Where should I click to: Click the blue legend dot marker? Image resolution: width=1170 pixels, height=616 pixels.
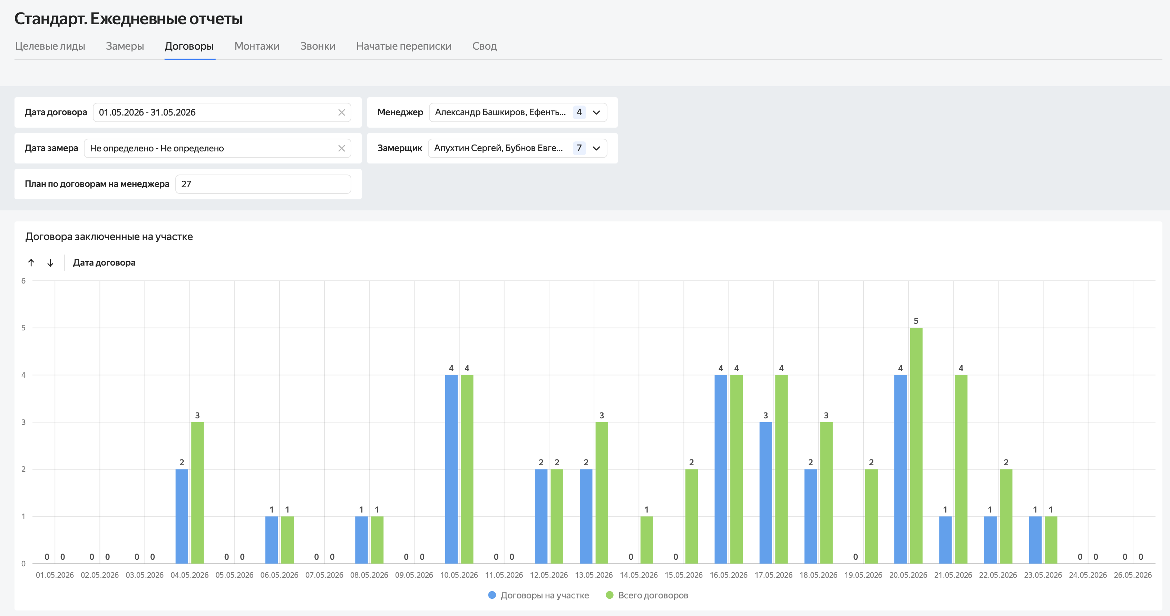click(x=492, y=595)
